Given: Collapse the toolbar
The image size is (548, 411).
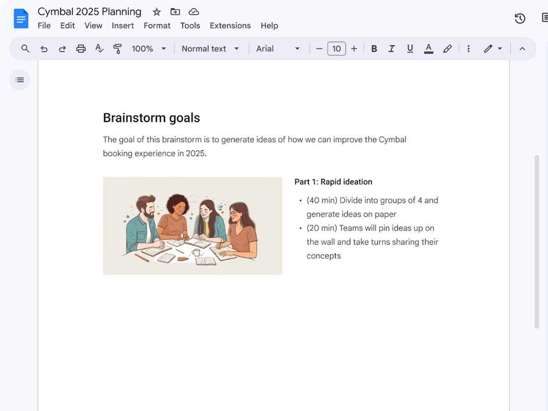Looking at the screenshot, I should point(522,48).
